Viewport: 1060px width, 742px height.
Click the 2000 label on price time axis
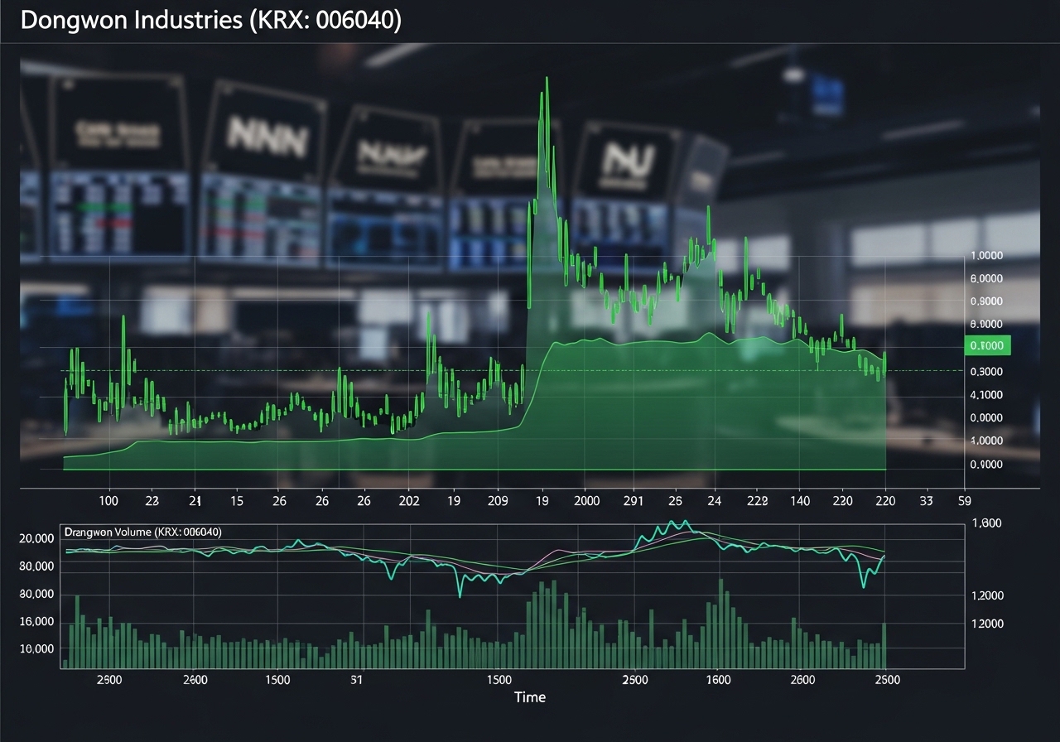(586, 501)
